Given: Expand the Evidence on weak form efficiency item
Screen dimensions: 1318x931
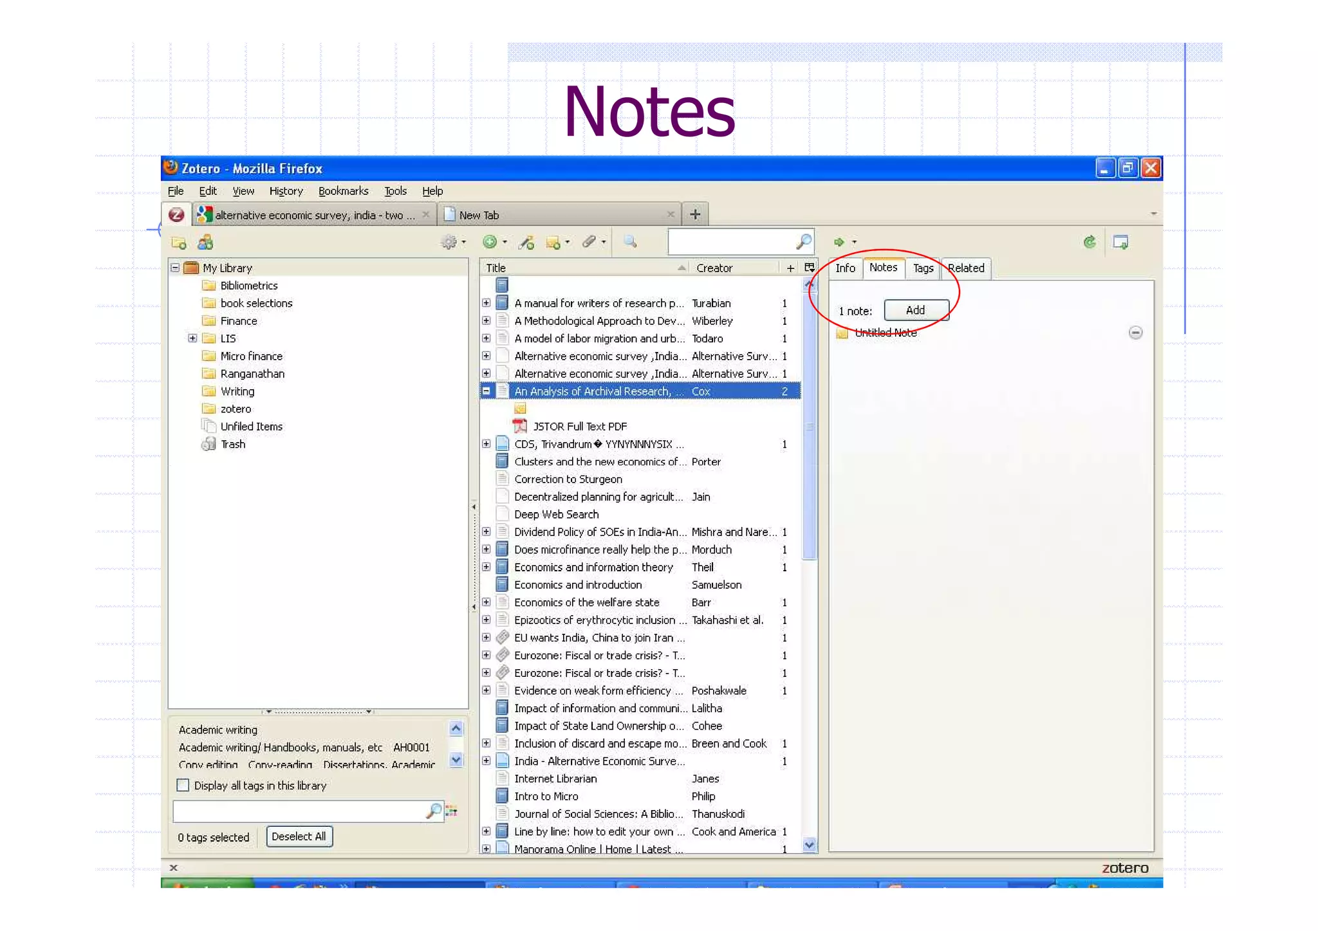Looking at the screenshot, I should [487, 690].
